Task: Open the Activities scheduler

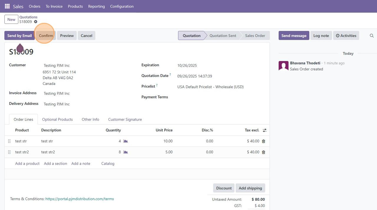Action: 346,36
